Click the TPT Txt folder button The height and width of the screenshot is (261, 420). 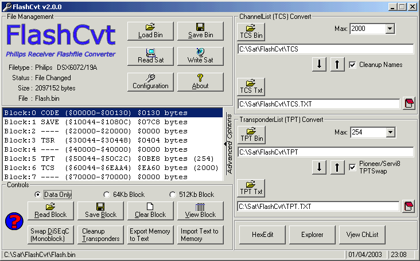click(x=251, y=188)
